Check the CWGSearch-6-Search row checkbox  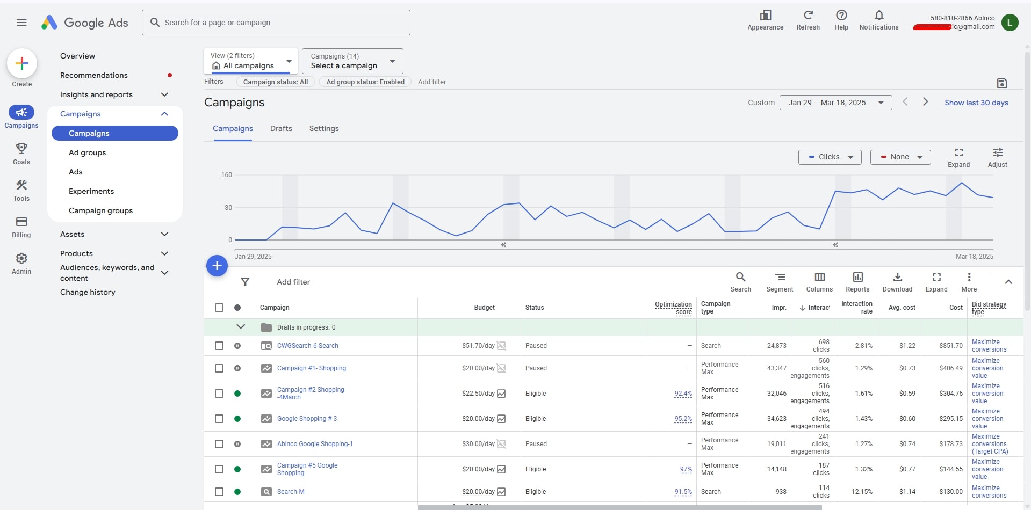coord(219,346)
